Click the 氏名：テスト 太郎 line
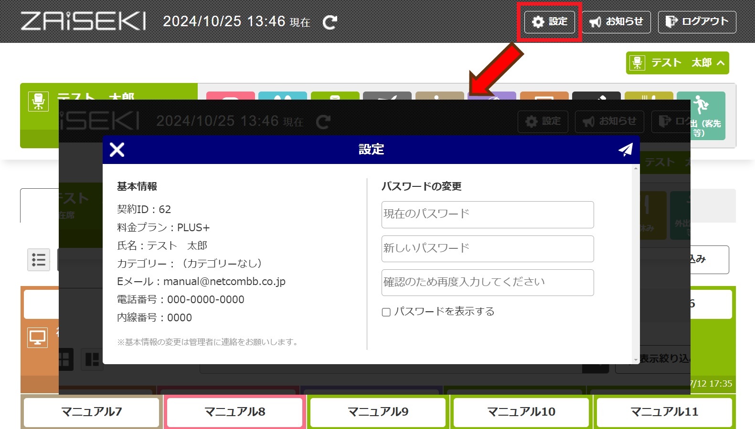Image resolution: width=755 pixels, height=429 pixels. click(162, 245)
